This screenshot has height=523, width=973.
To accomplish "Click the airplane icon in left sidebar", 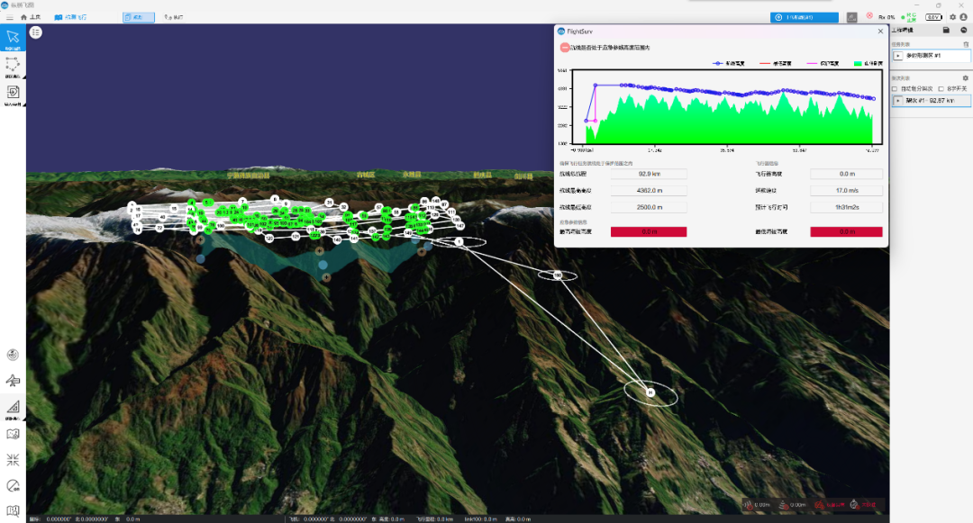I will 13,381.
